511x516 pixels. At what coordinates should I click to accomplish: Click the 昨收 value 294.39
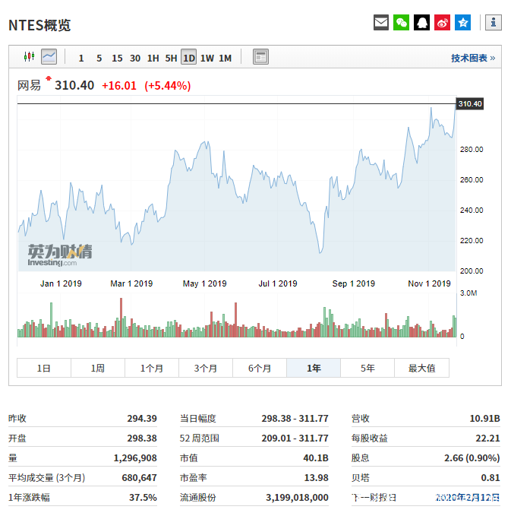tap(142, 418)
